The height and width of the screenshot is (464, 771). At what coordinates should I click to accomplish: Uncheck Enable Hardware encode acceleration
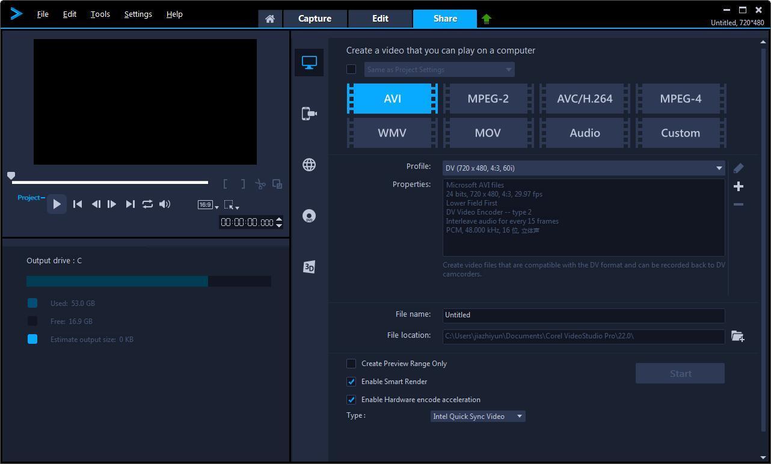tap(351, 400)
